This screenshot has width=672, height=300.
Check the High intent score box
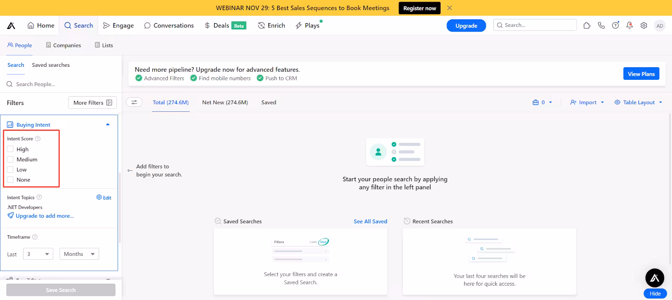pos(10,149)
